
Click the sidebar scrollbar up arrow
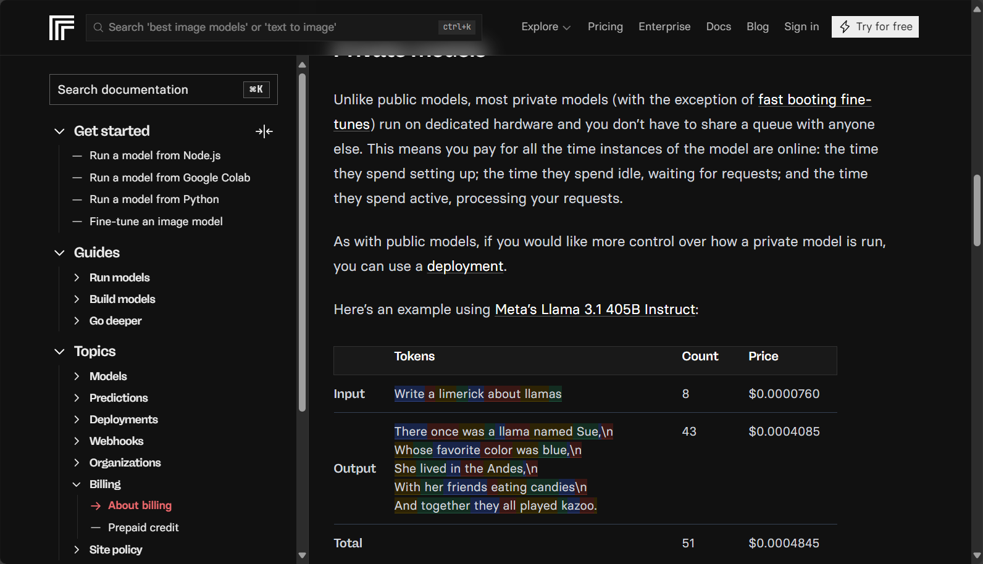(302, 65)
